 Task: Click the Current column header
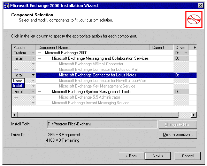click(161, 47)
